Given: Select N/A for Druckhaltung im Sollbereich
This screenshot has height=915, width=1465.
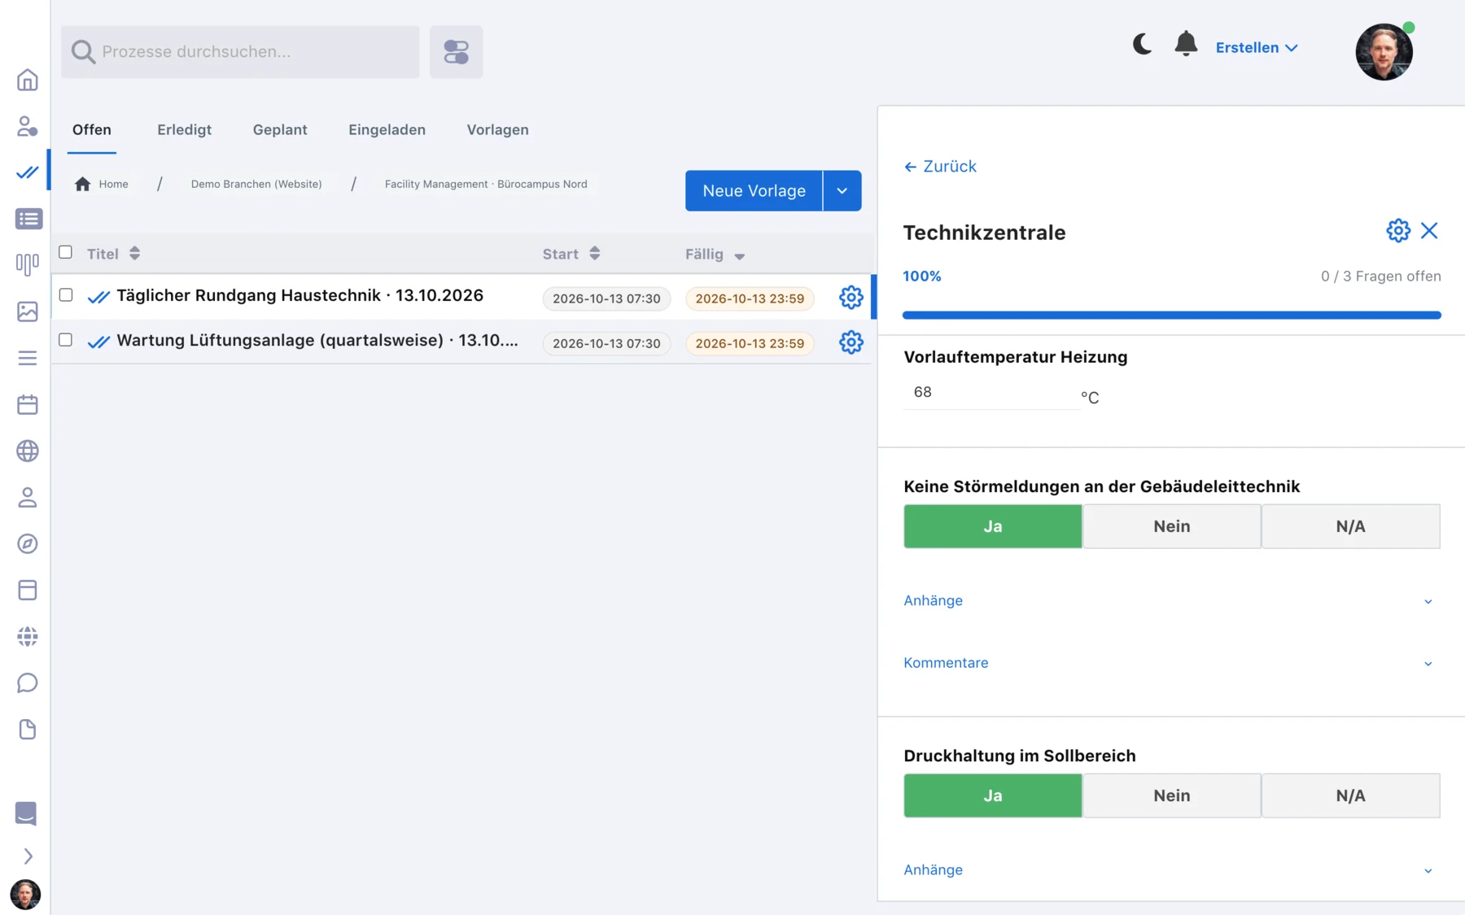Looking at the screenshot, I should click(x=1350, y=795).
